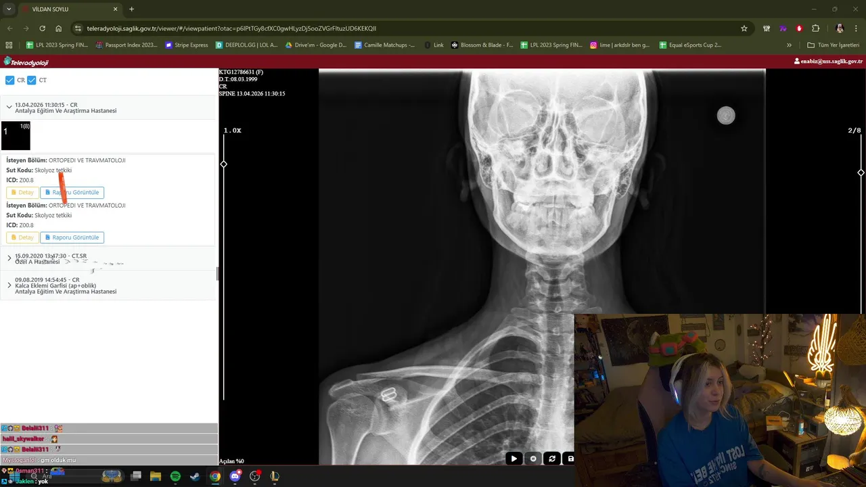Click the browser back arrow

coord(9,28)
